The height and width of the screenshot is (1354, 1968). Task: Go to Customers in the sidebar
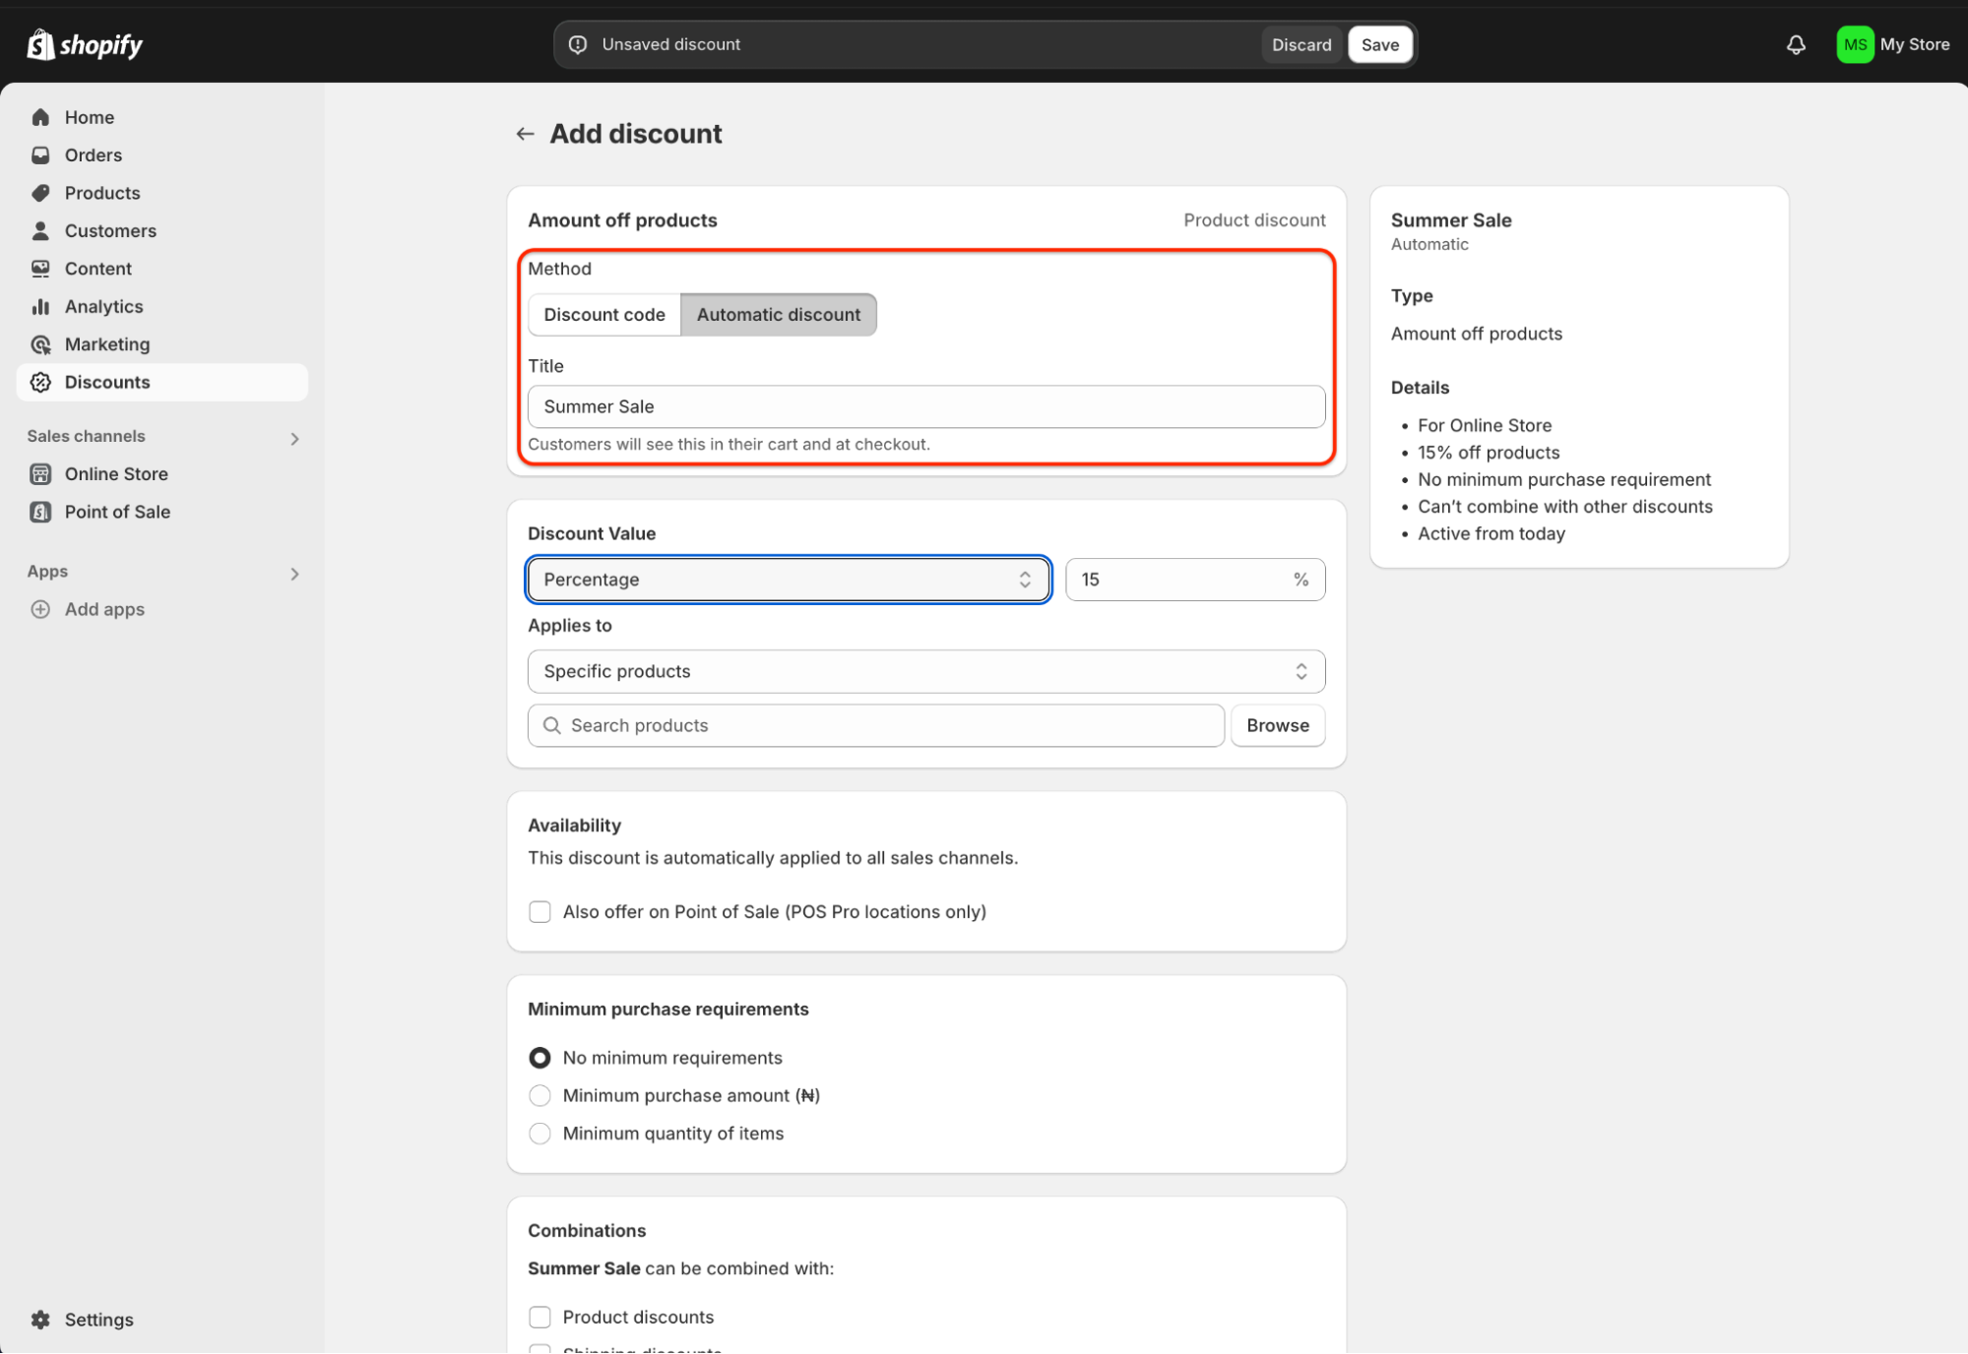point(110,231)
